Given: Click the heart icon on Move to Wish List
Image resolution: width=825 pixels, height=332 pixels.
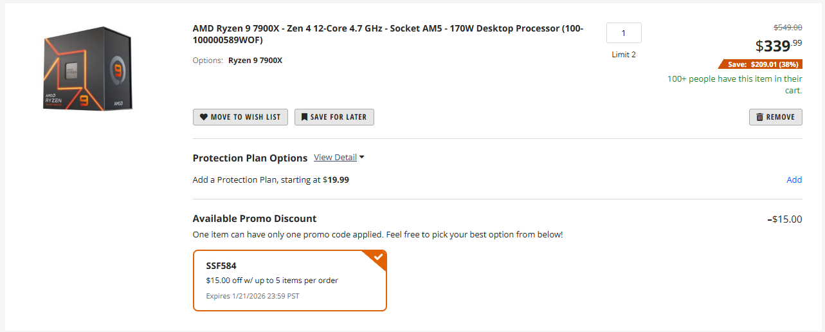Looking at the screenshot, I should pos(204,117).
